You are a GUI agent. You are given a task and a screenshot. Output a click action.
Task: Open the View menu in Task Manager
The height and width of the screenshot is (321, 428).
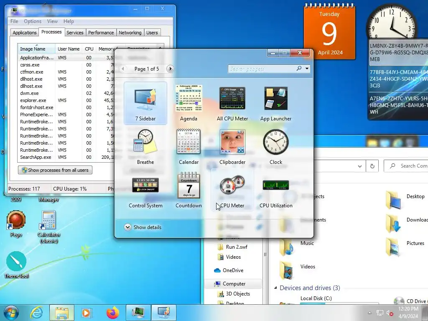coord(52,21)
